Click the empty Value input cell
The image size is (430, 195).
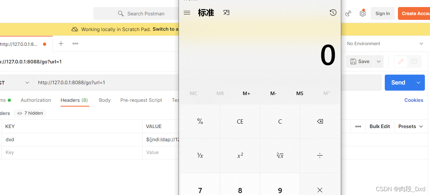(x=161, y=152)
